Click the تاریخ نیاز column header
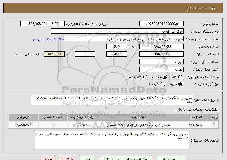227x160 pixels. (x=23, y=117)
